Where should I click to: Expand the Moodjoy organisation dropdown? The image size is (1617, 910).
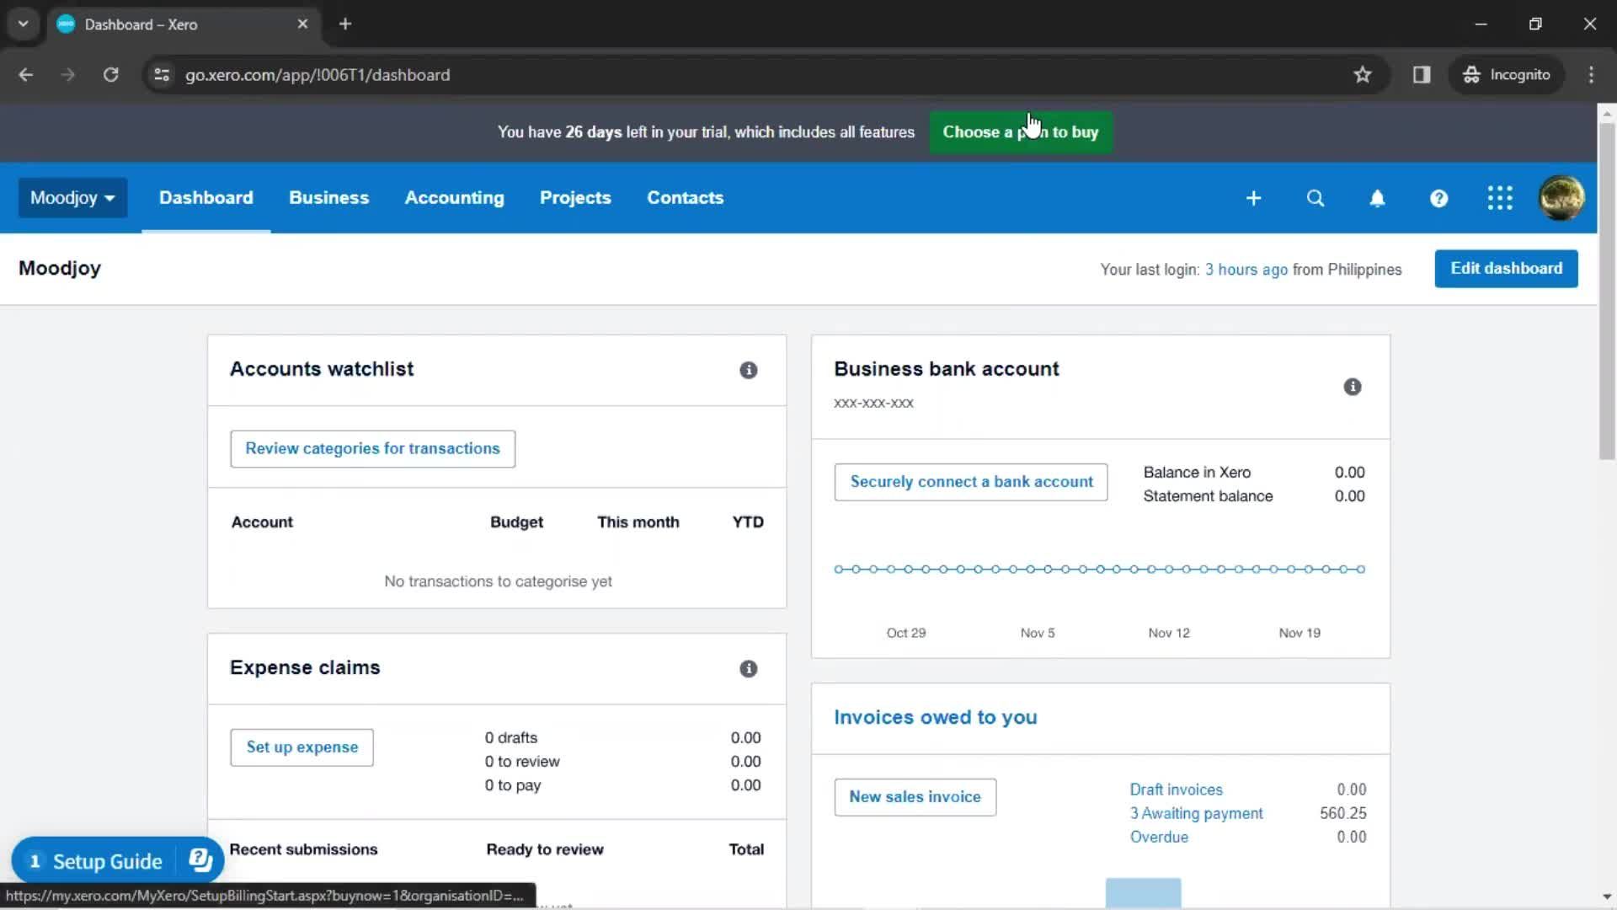tap(72, 198)
